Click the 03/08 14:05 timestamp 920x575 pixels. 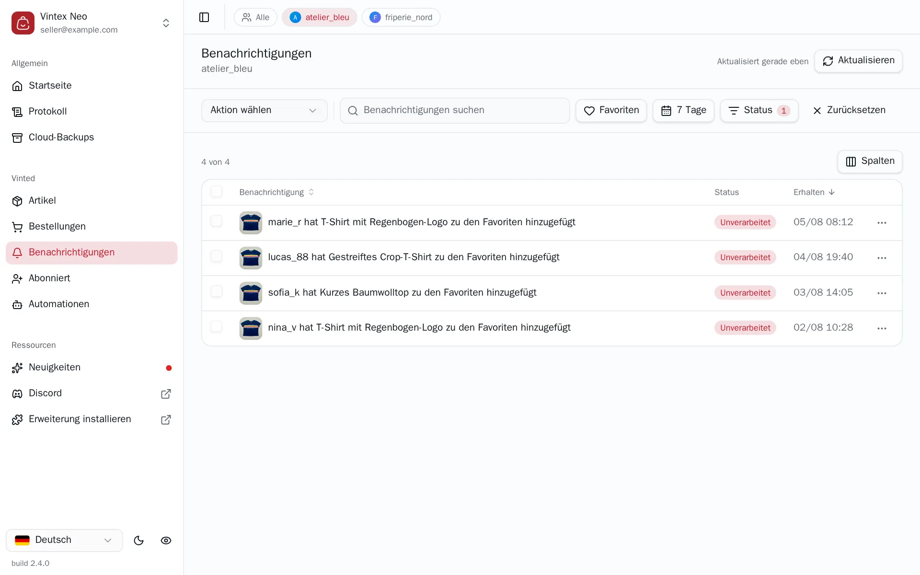tap(823, 292)
